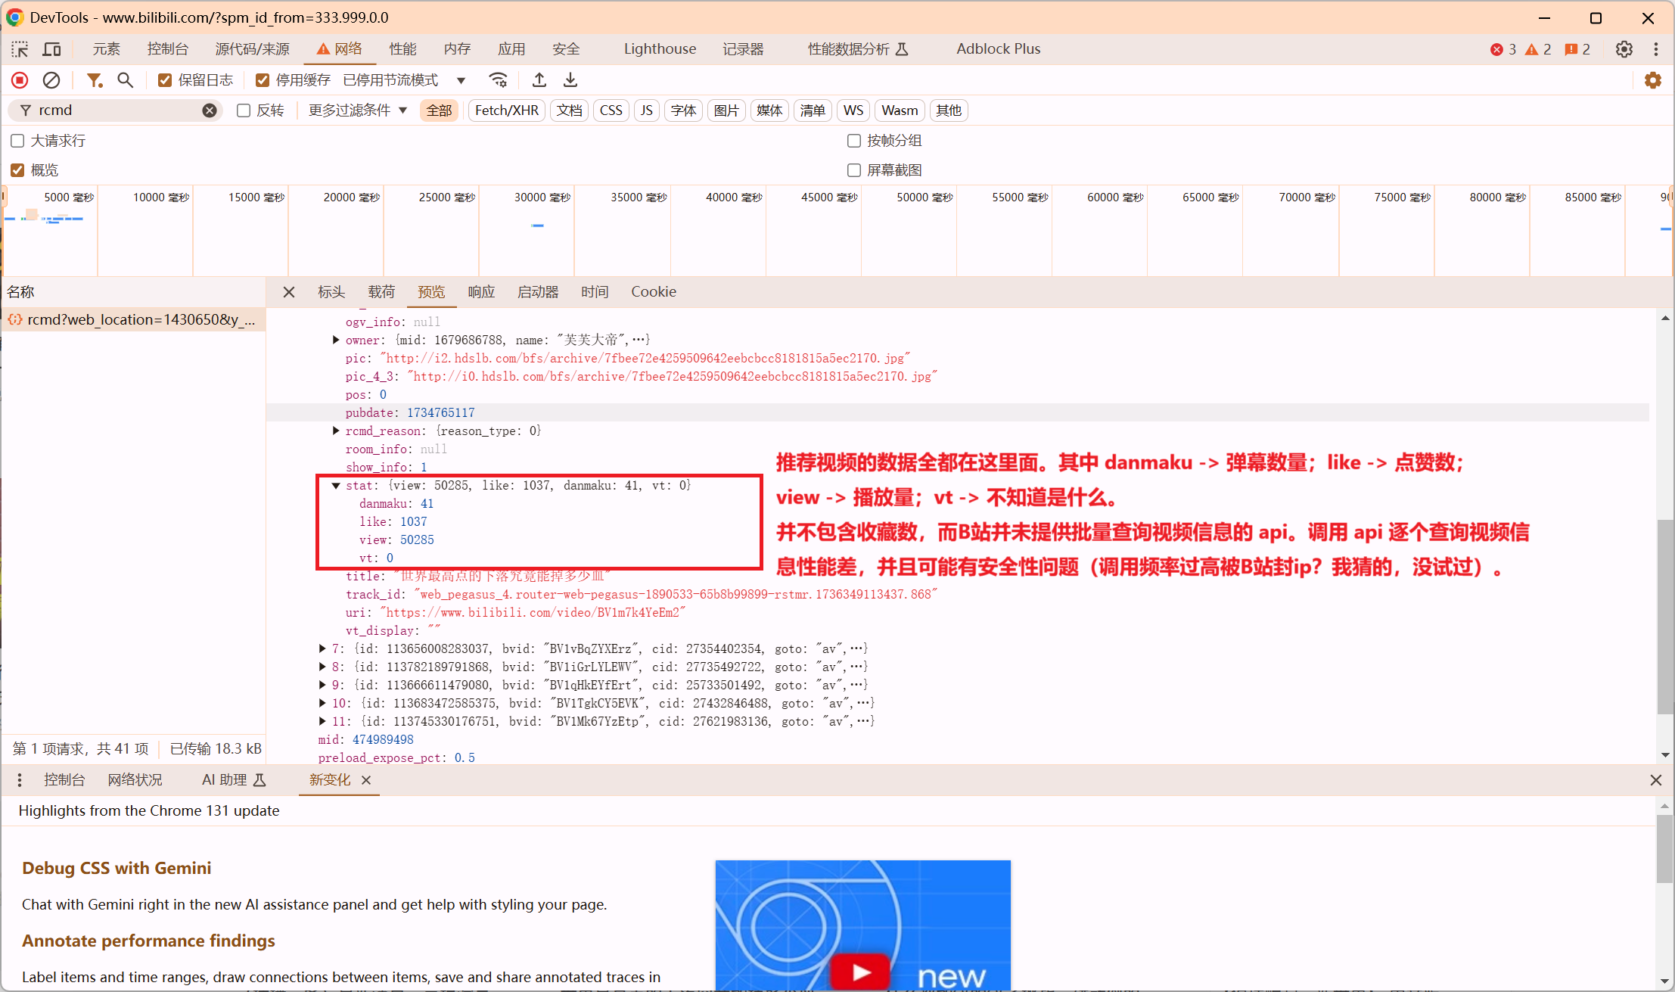Screen dimensions: 1675x992
Task: Filter requests by JS type
Action: (x=646, y=110)
